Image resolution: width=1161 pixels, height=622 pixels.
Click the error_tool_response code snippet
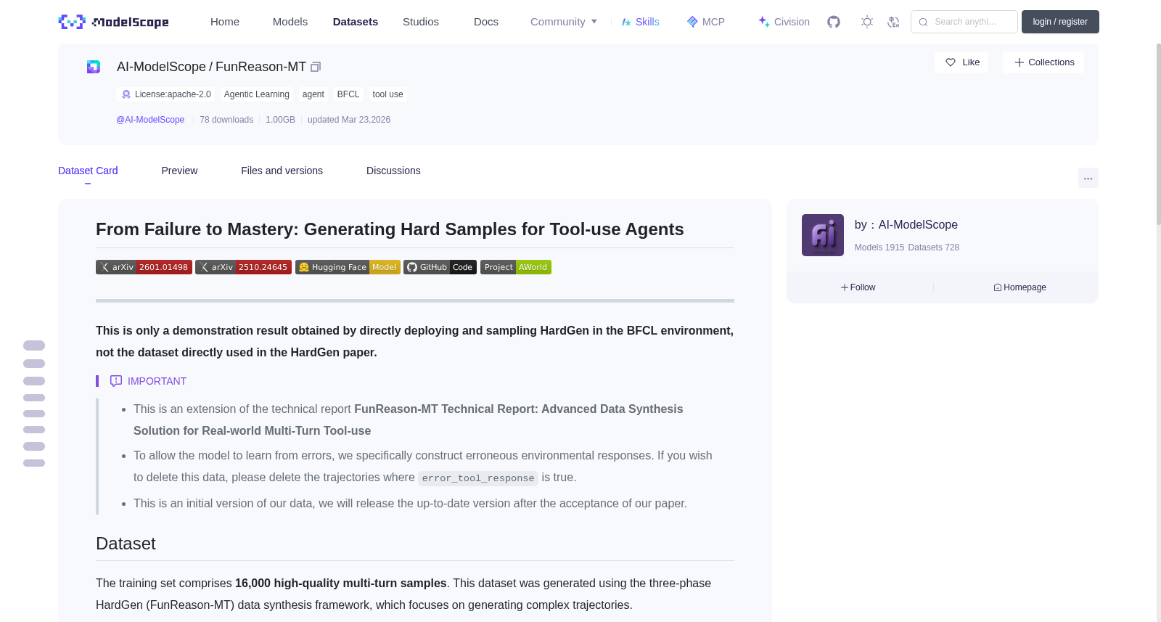pyautogui.click(x=478, y=478)
